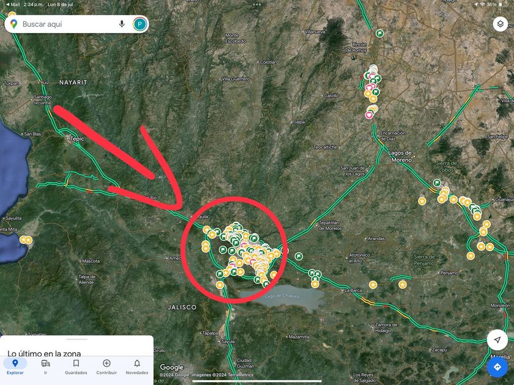Image resolution: width=514 pixels, height=385 pixels.
Task: Tap the battery indicator showing 36%
Action: coord(495,5)
